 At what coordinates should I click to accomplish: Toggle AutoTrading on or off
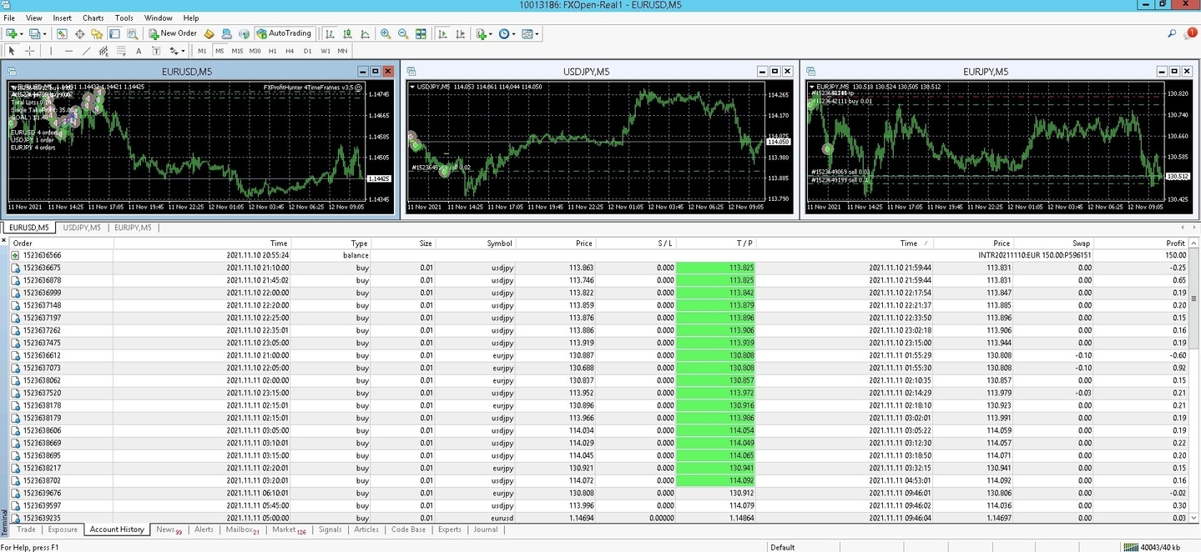click(284, 33)
